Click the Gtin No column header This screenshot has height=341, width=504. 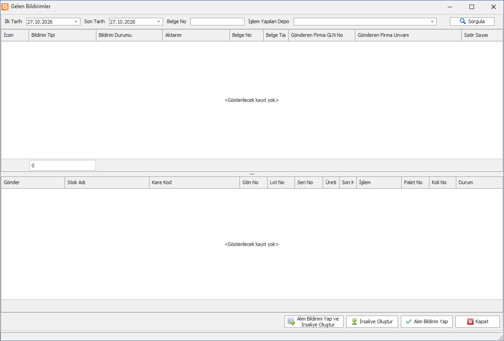[x=254, y=182]
